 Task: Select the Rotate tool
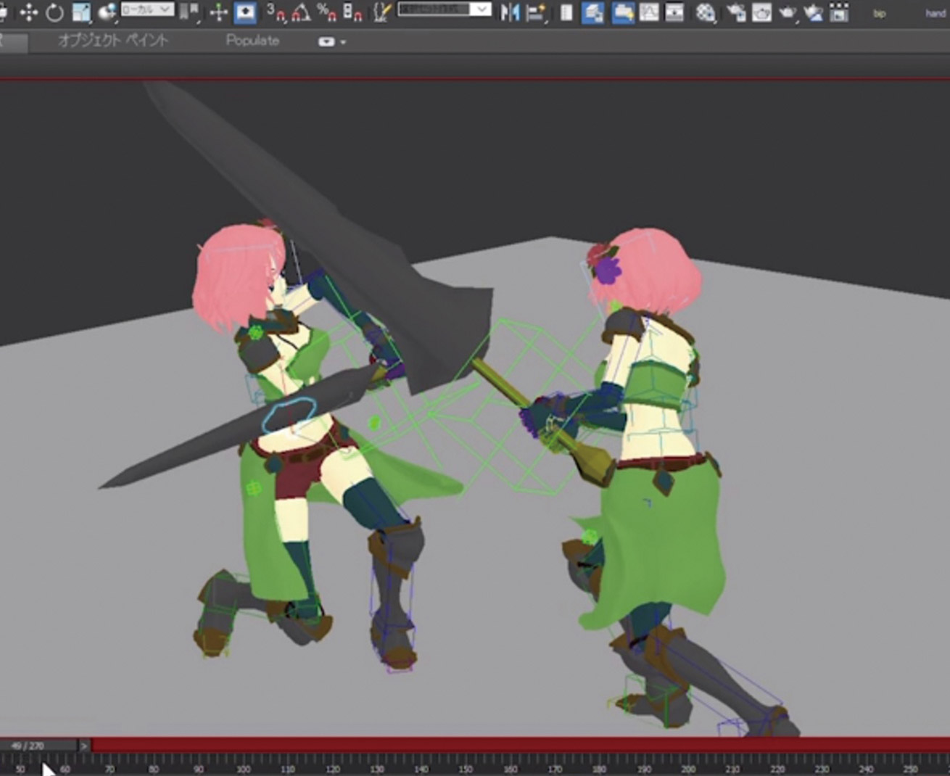pos(54,12)
